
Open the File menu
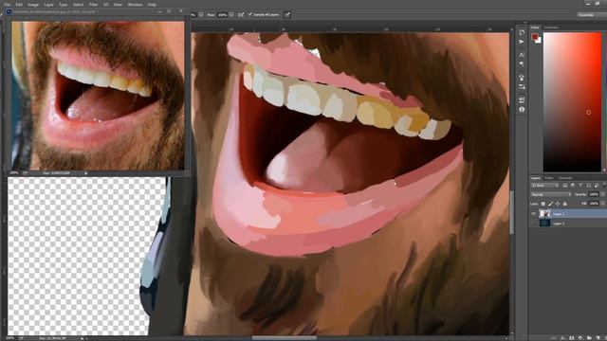tap(7, 5)
